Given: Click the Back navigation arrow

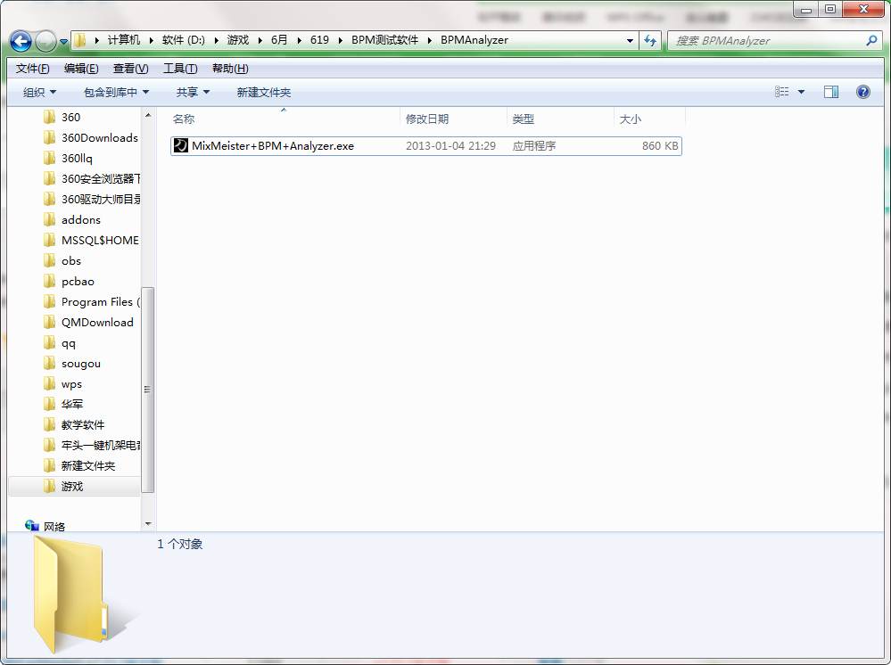Looking at the screenshot, I should pos(21,41).
